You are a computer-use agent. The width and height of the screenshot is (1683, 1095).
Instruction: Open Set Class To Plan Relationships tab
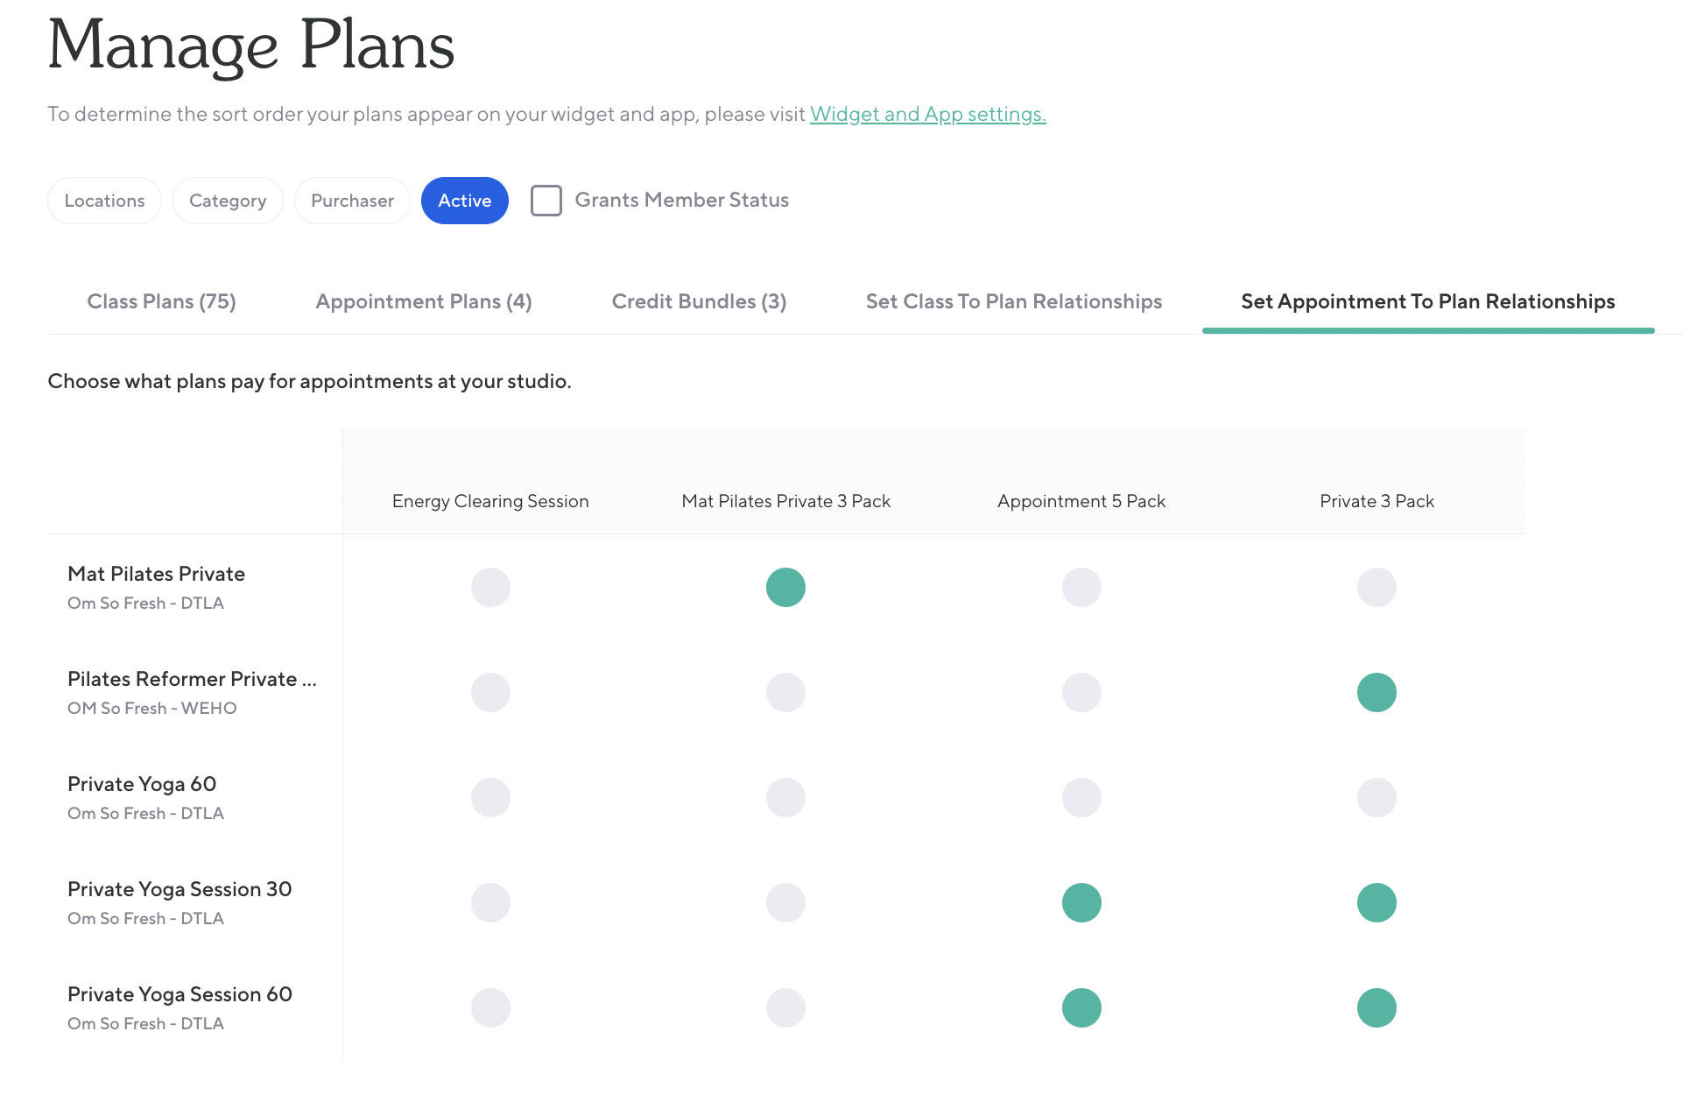pos(1013,301)
